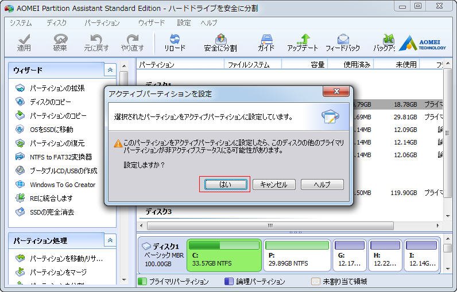Click the アップデート (Update) toolbar icon
Image resolution: width=457 pixels, height=292 pixels.
click(x=303, y=43)
